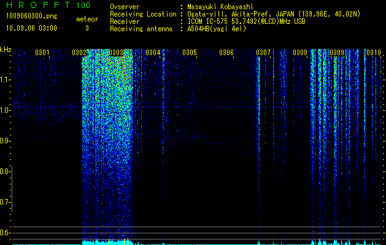Screen dimensions: 386x245
Task: Click the 0303 time marker
Action: tap(116, 52)
